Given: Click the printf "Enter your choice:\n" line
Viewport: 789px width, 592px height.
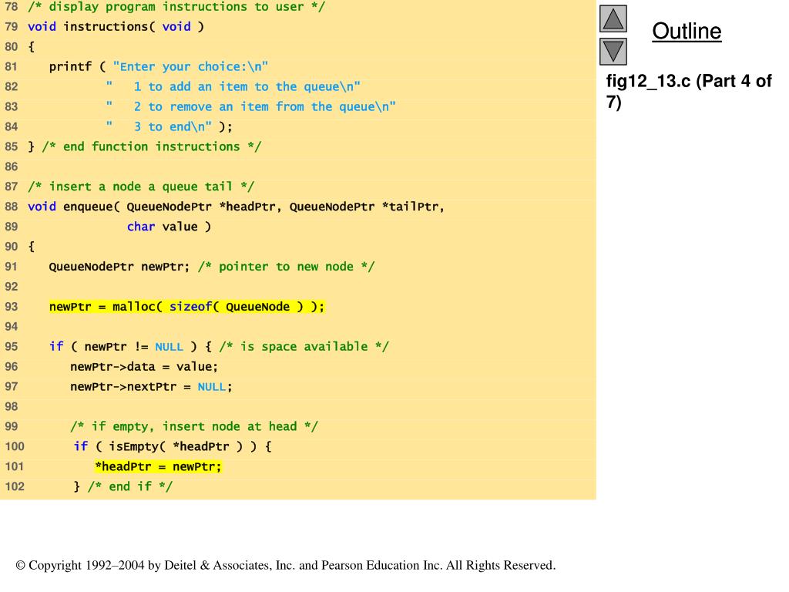Looking at the screenshot, I should point(159,66).
